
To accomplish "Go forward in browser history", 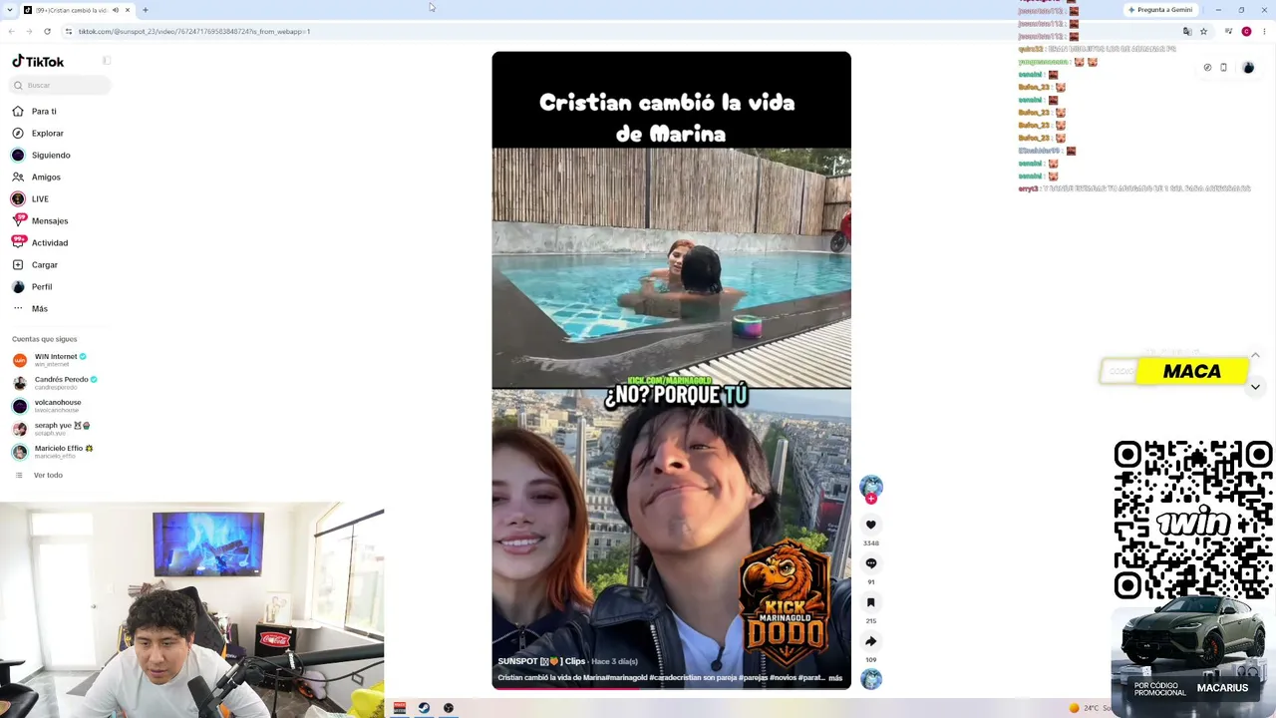I will click(x=29, y=31).
